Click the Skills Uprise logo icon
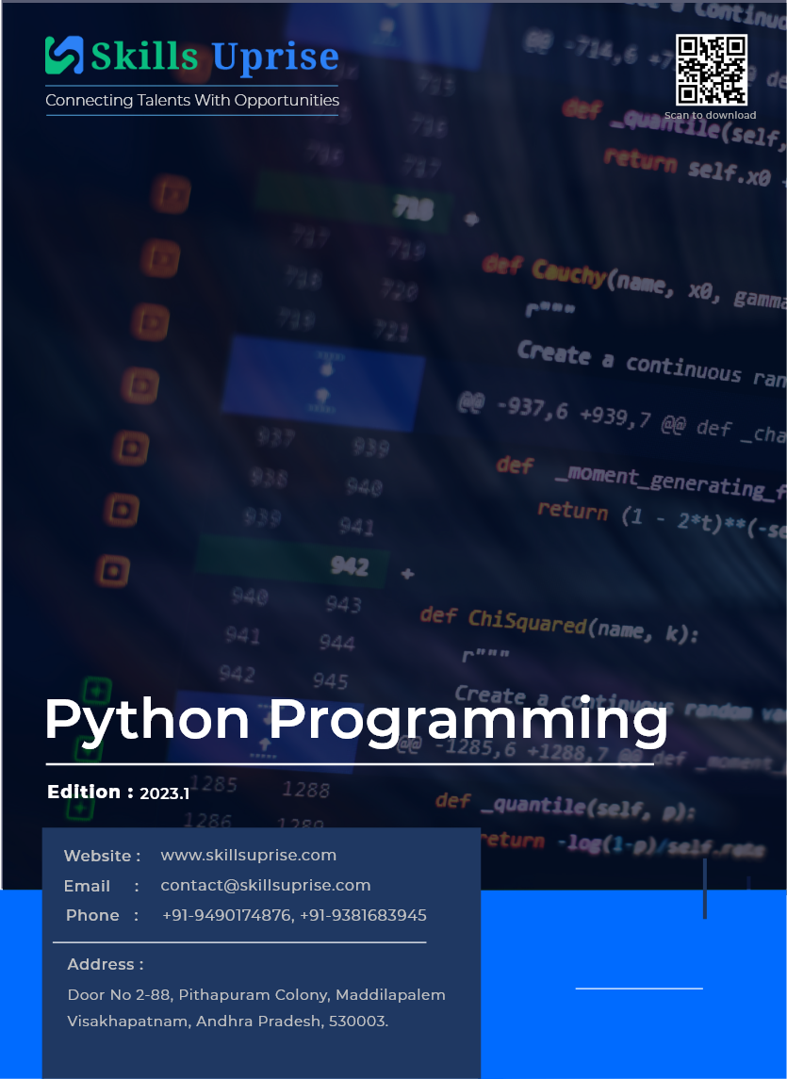 click(64, 56)
